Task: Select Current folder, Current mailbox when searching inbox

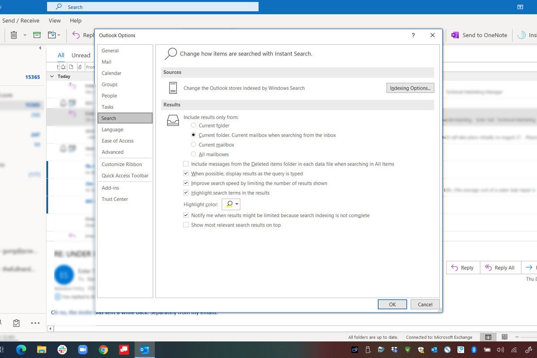Action: pos(193,135)
